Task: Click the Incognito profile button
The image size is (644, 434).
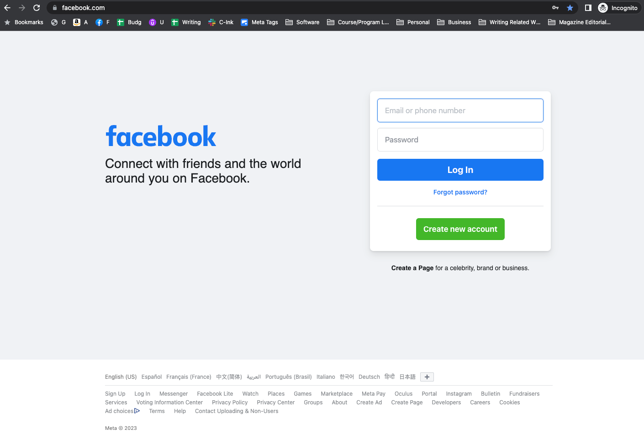Action: (618, 8)
